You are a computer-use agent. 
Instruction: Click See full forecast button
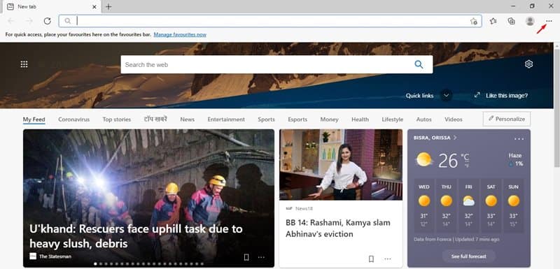click(468, 256)
